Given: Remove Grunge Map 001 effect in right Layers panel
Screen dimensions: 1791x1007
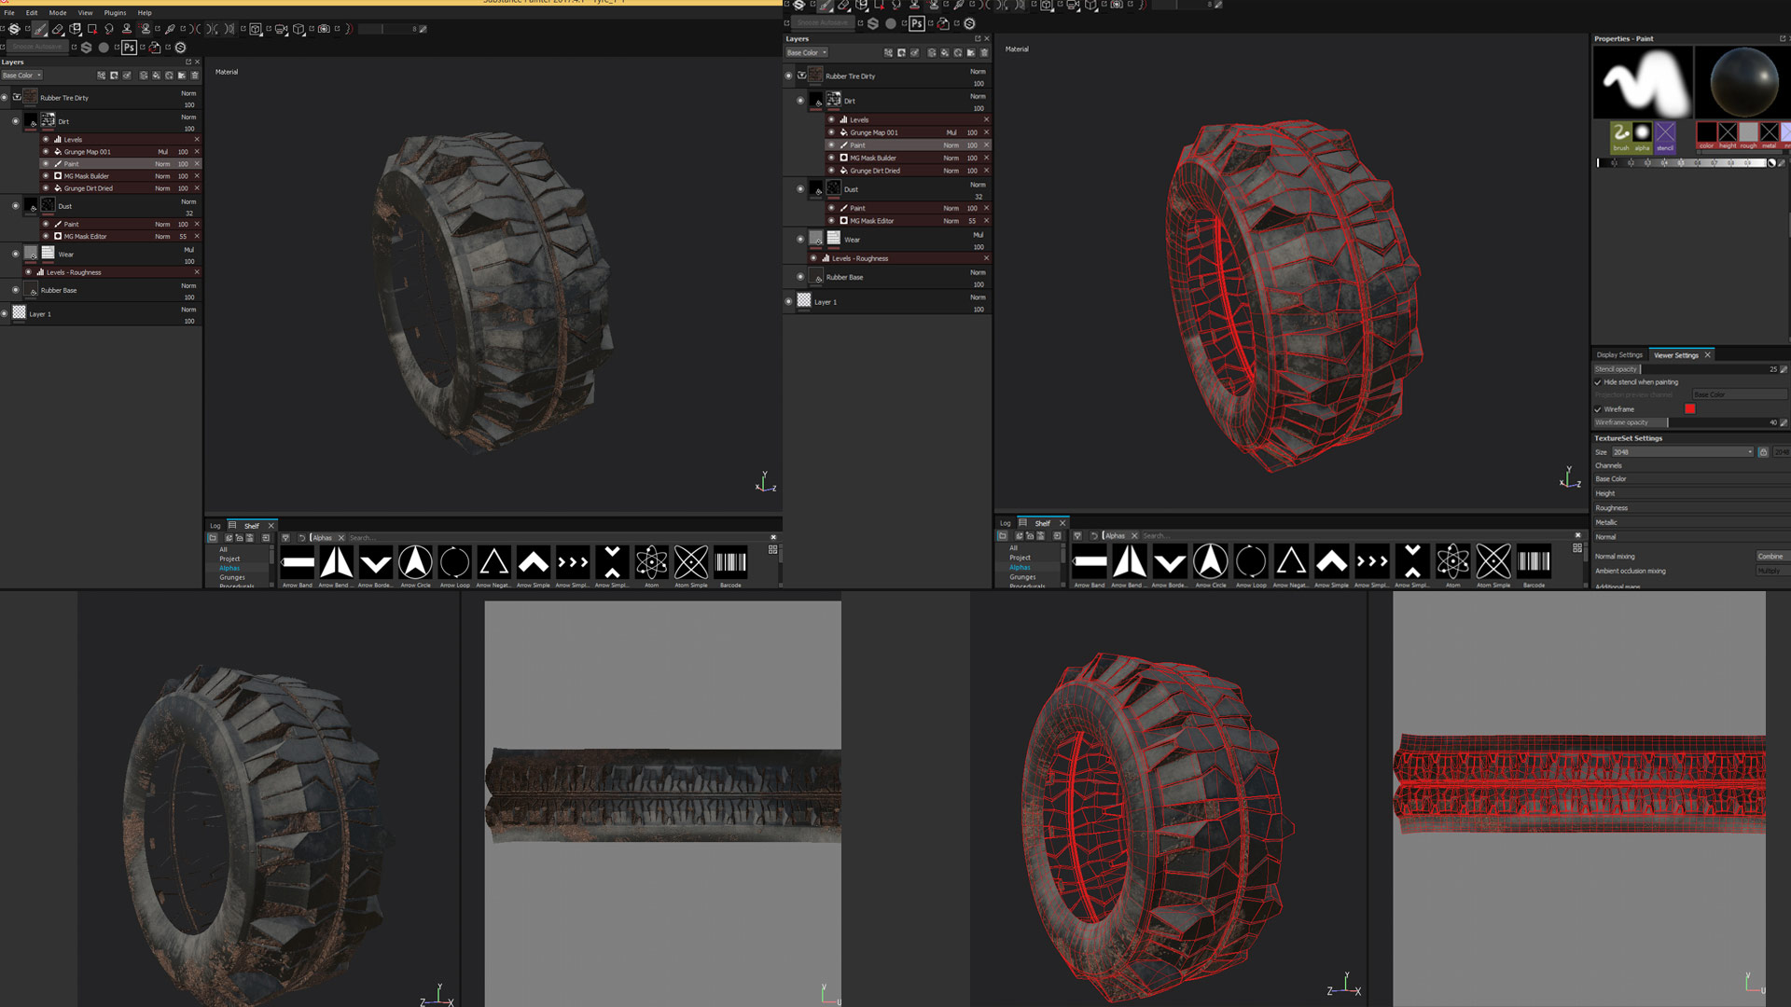Looking at the screenshot, I should click(x=986, y=132).
